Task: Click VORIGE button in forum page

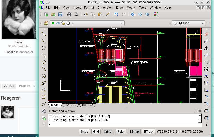Action: [x=9, y=86]
